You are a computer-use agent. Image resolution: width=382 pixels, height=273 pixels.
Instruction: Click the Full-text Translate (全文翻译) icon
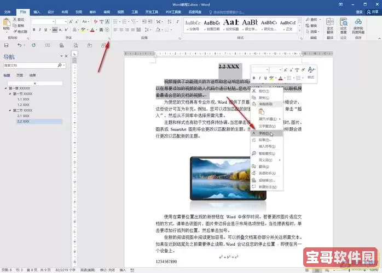tap(330, 26)
